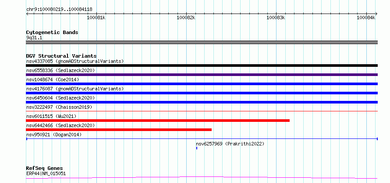This screenshot has width=390, height=183.
Task: Click the 100082k ruler tick label
Action: click(x=186, y=17)
